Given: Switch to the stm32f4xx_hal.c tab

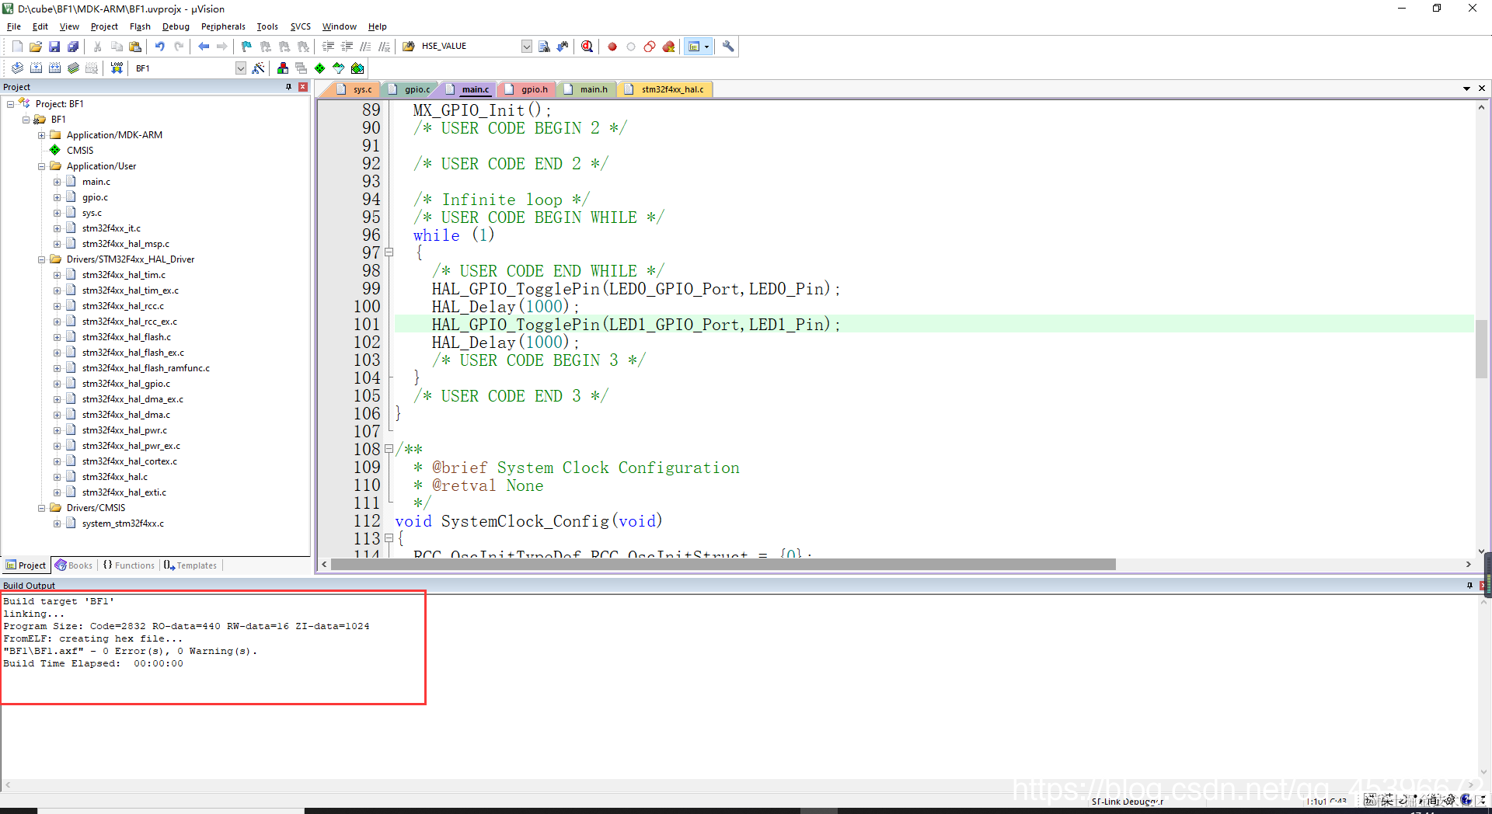Looking at the screenshot, I should 665,89.
